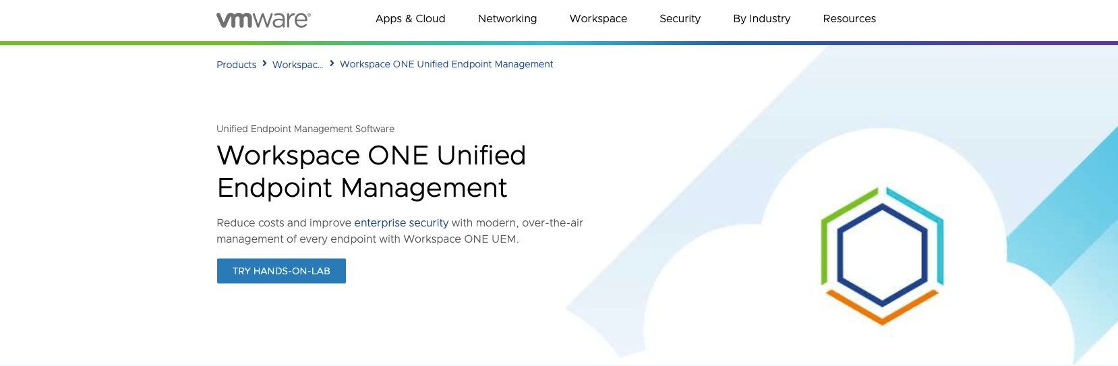Open the Apps & Cloud menu

[x=410, y=19]
